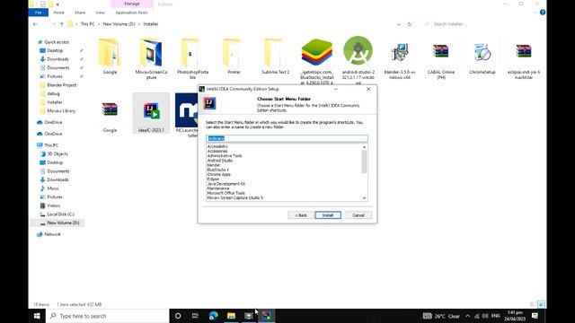575x323 pixels.
Task: Open the Share ribbon tab
Action: click(80, 13)
